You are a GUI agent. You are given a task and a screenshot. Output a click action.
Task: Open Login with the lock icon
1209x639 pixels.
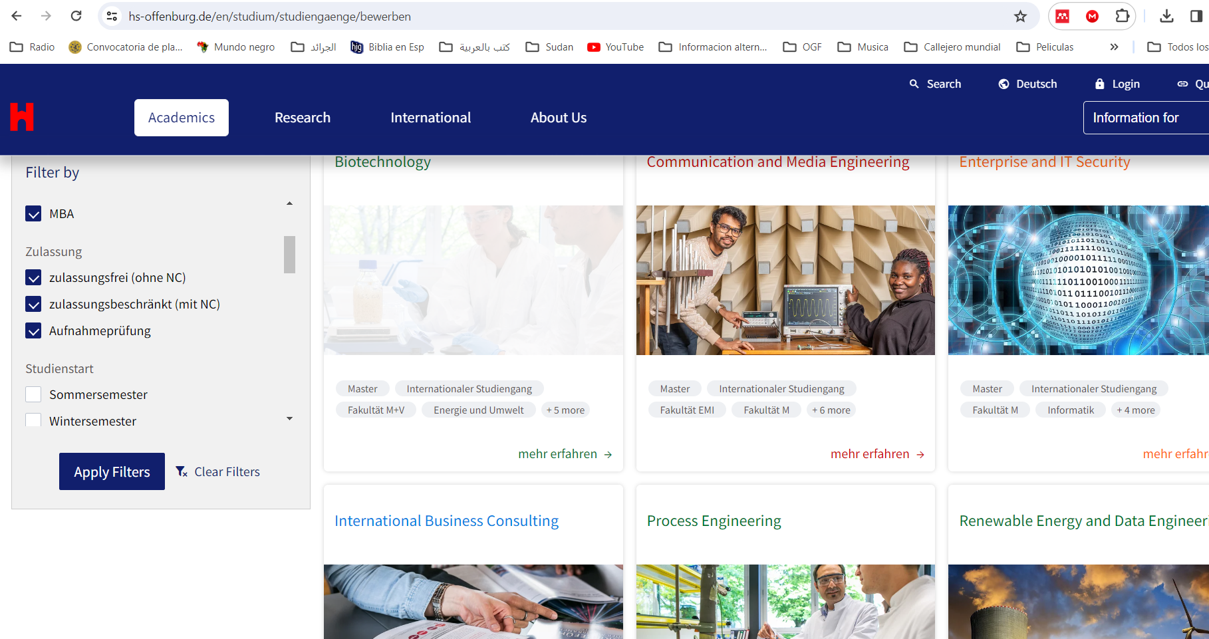click(x=1117, y=84)
